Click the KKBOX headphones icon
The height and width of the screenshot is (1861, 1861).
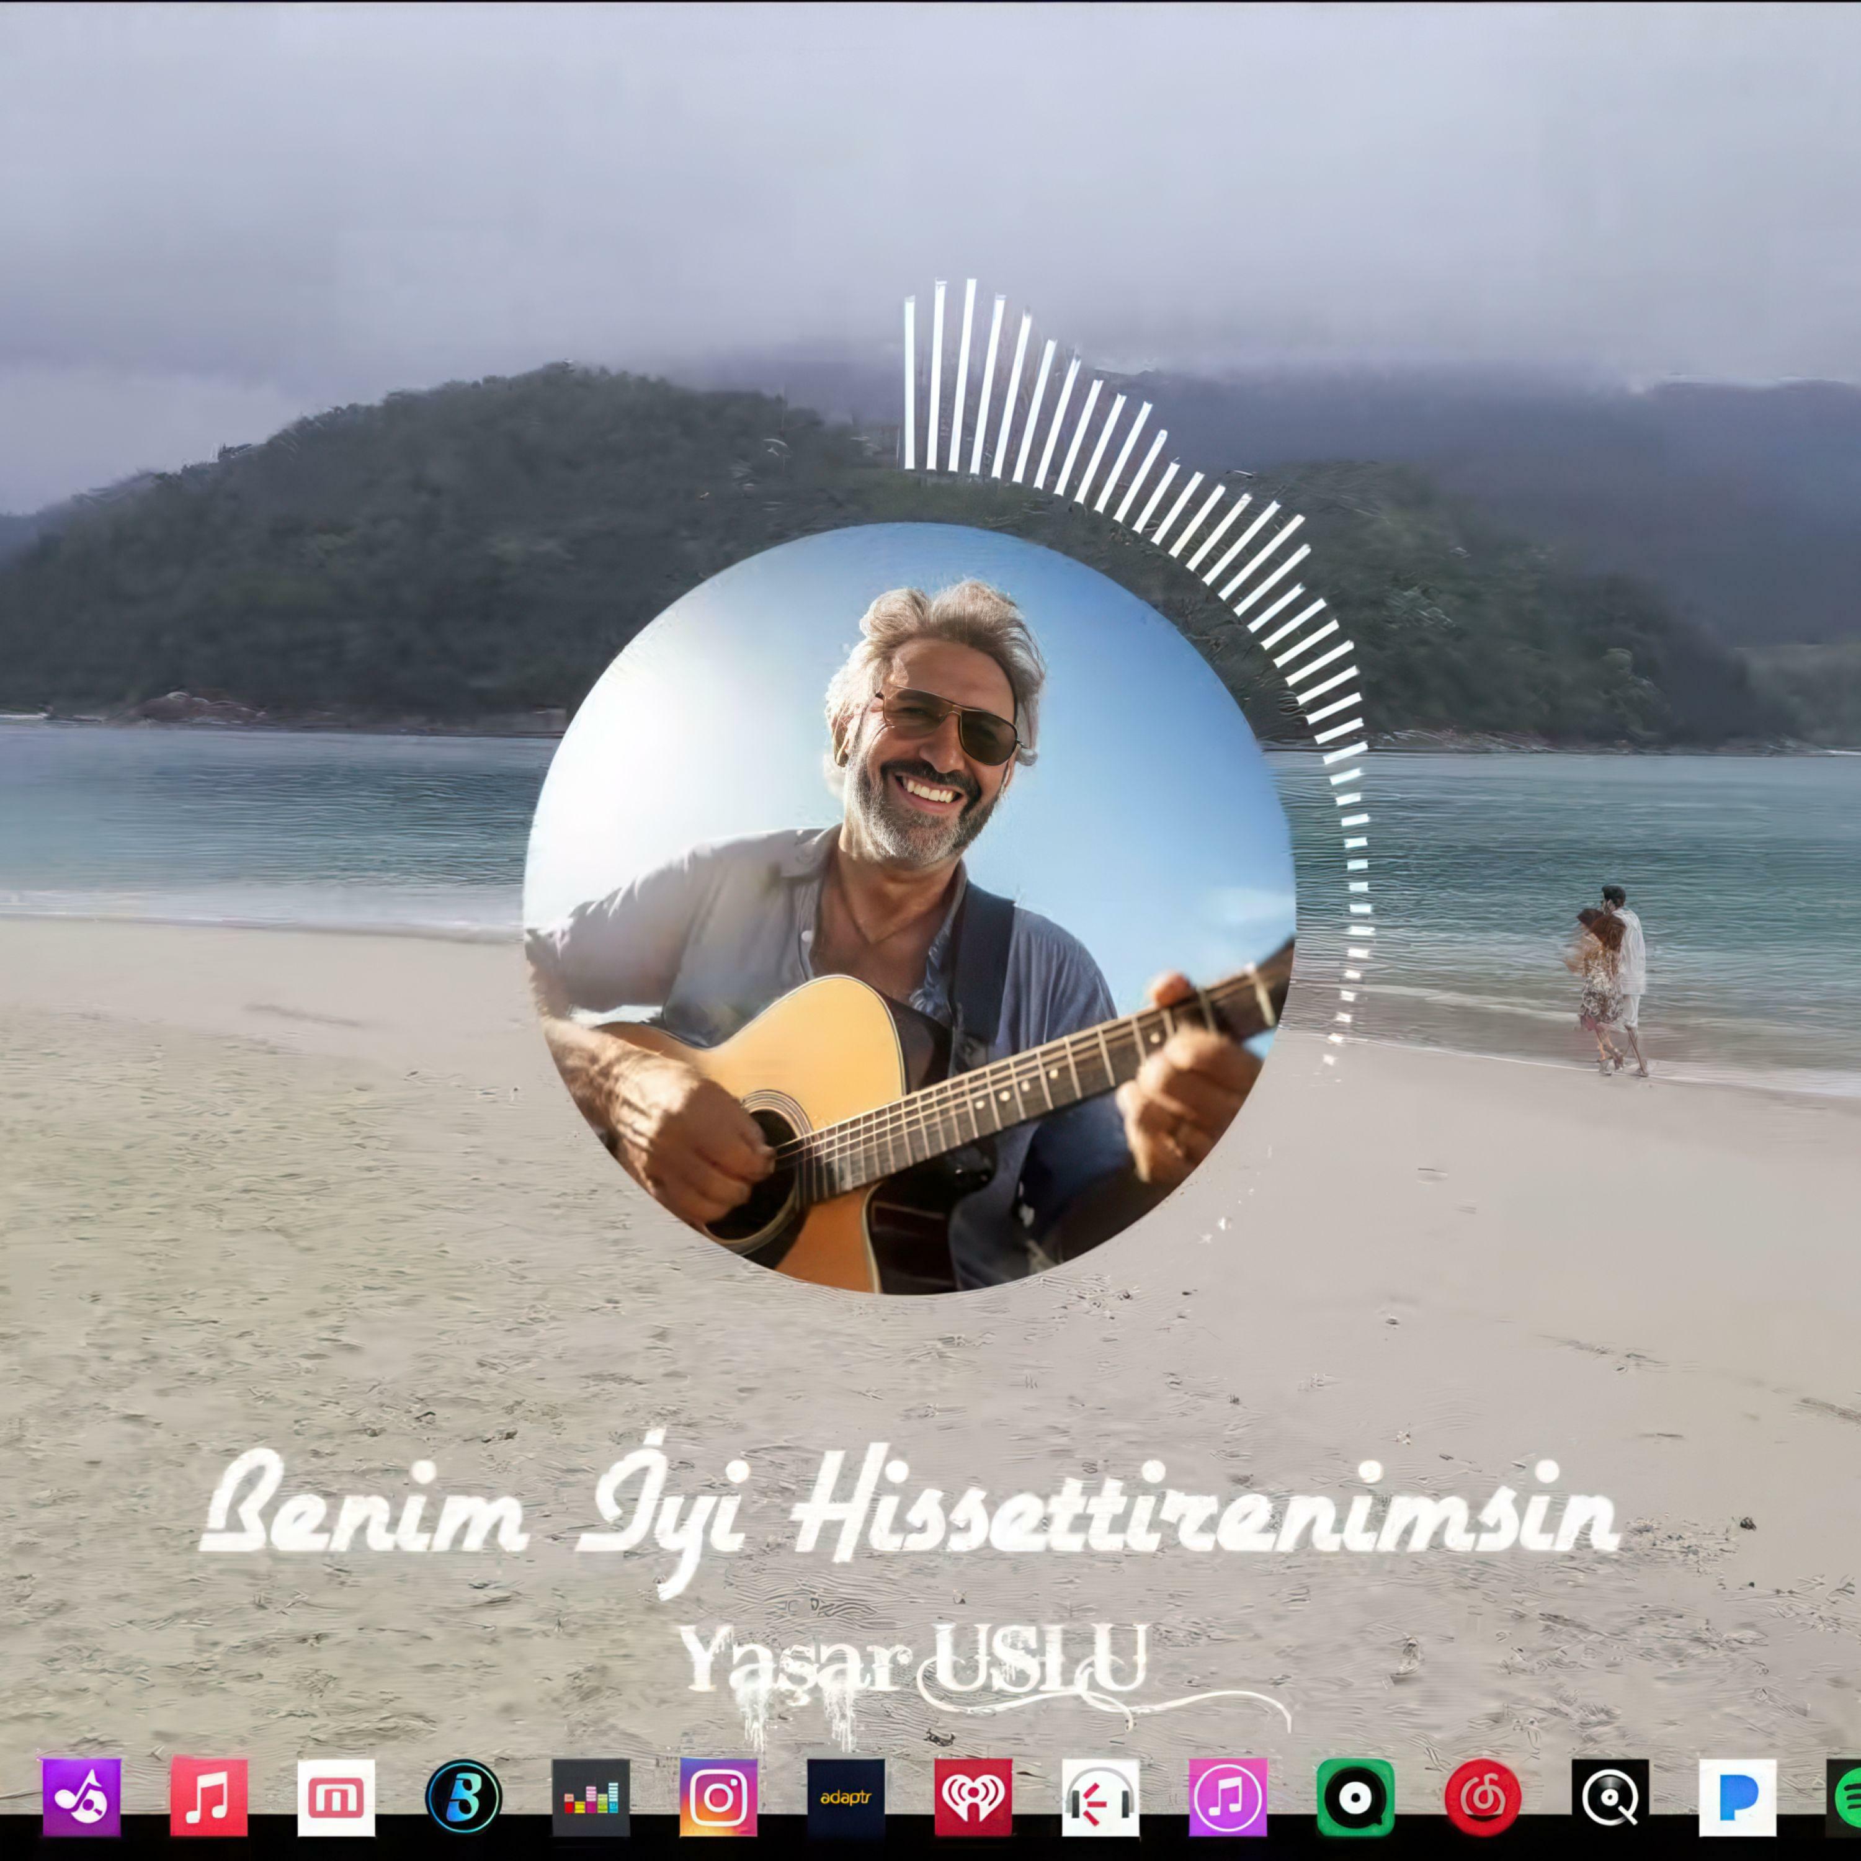coord(1100,1796)
